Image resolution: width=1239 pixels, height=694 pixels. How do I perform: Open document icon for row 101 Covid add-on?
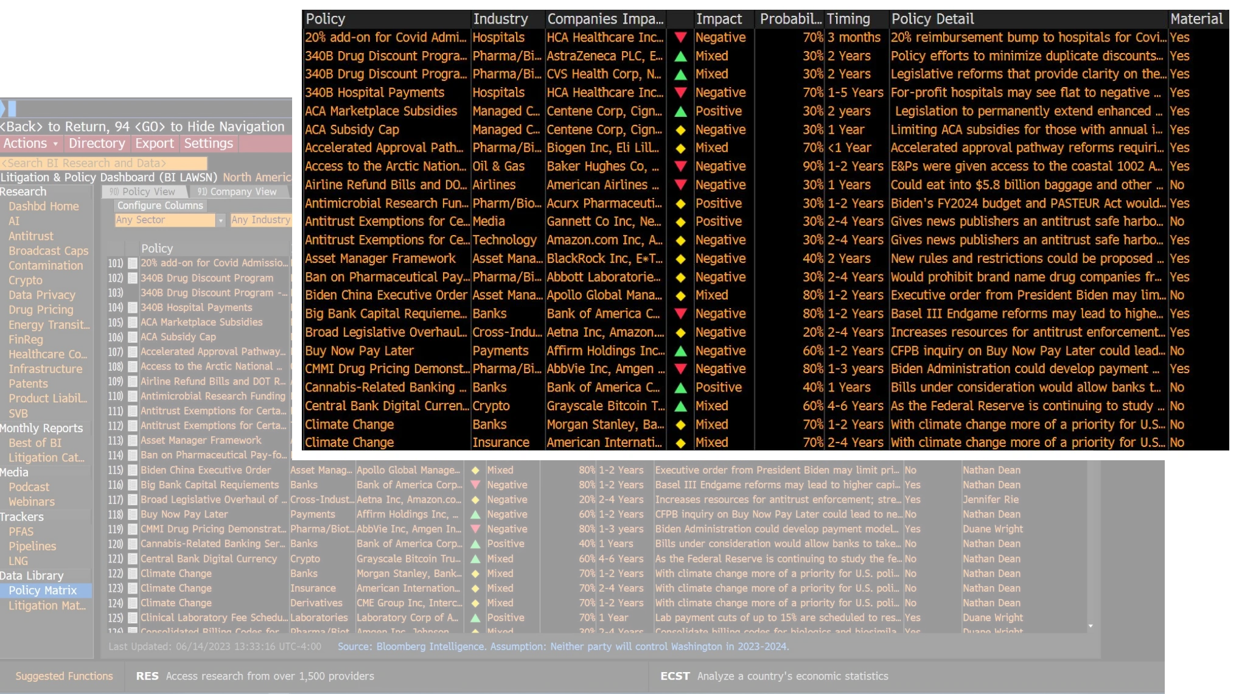[x=132, y=263]
